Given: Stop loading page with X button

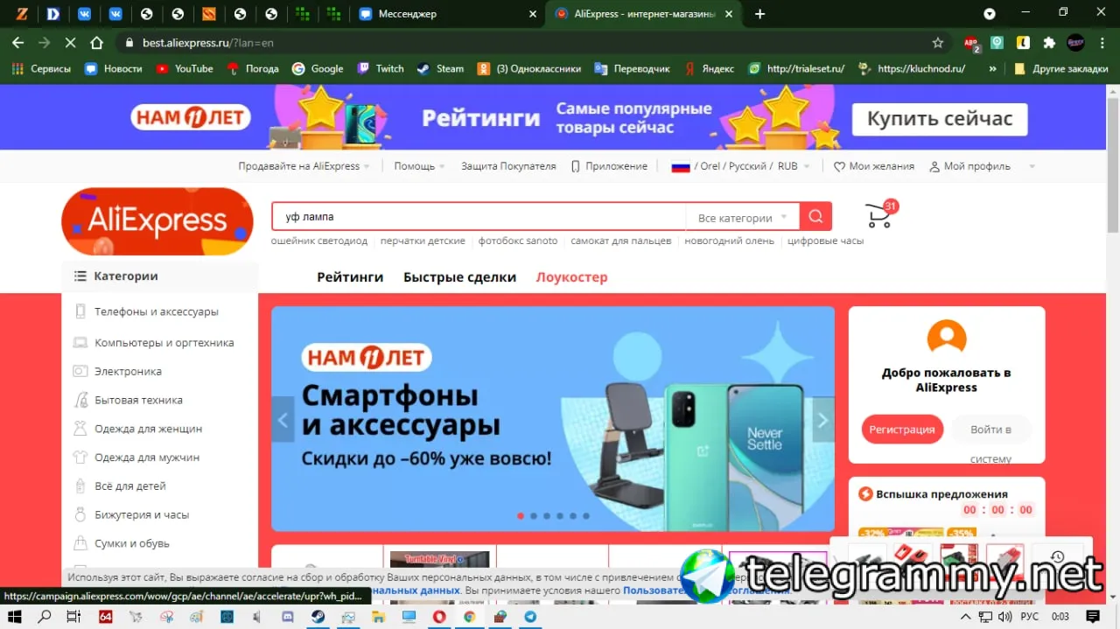Looking at the screenshot, I should tap(72, 42).
